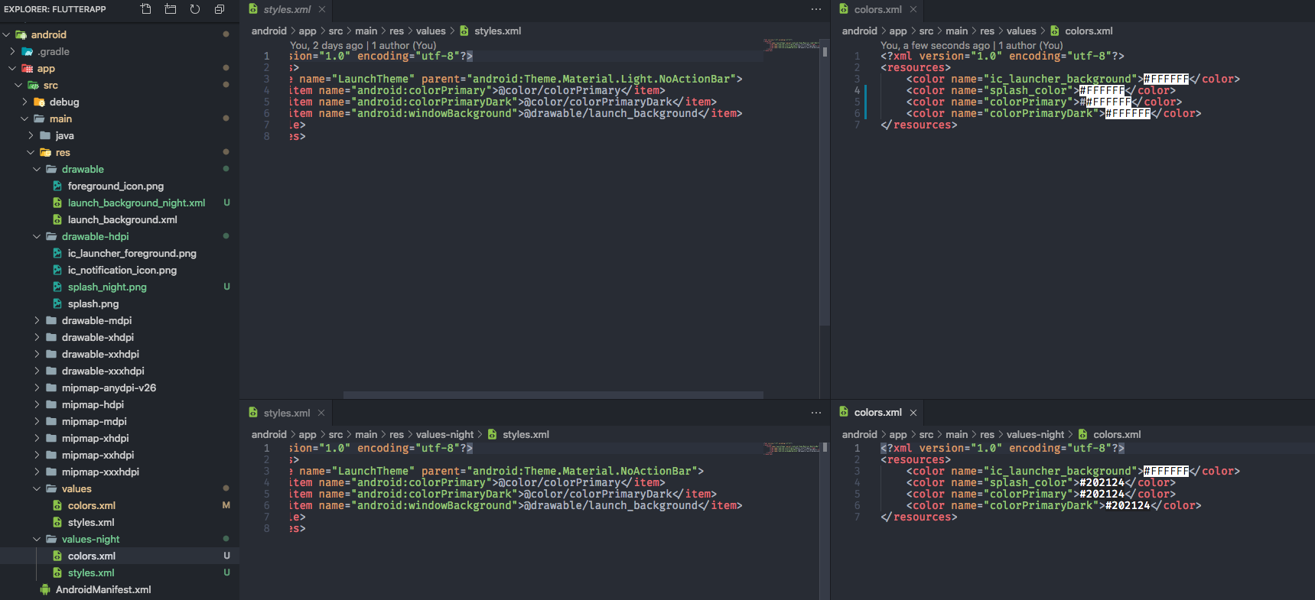
Task: Collapse all folders in Explorer
Action: (x=219, y=9)
